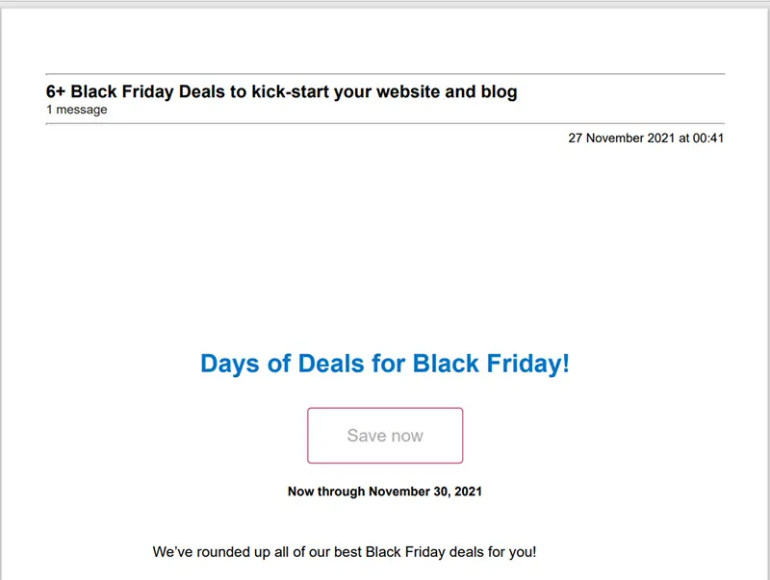Screen dimensions: 770x580
Task: Click the divider line above the subject
Action: (x=385, y=74)
